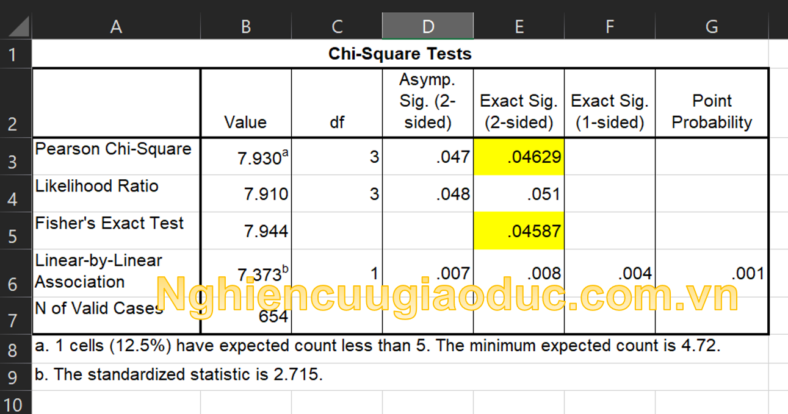Select column D header
The width and height of the screenshot is (788, 414).
(428, 27)
